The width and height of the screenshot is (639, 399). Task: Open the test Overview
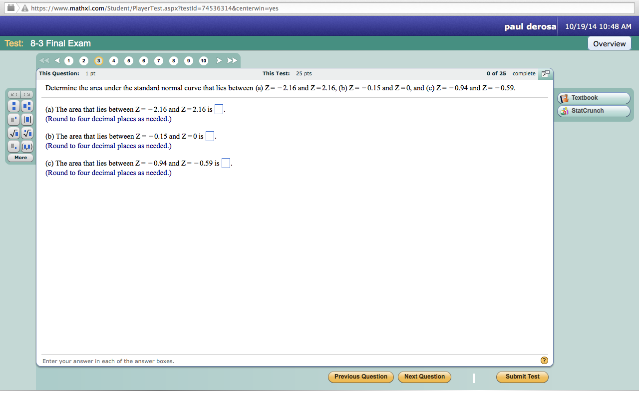[609, 43]
